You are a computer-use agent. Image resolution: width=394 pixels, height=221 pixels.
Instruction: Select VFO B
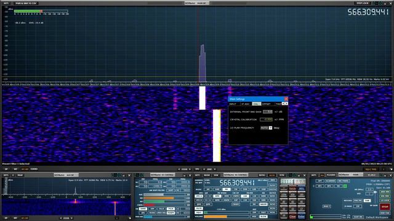[x=199, y=200]
